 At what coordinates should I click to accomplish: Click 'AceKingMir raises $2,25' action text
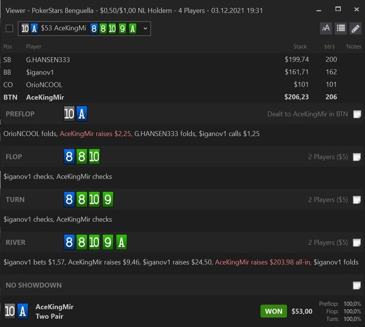coord(95,134)
